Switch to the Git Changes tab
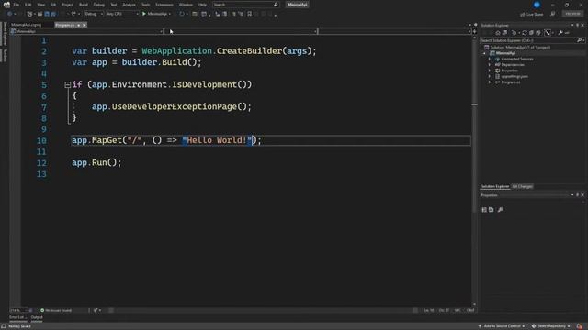The width and height of the screenshot is (588, 330). pyautogui.click(x=523, y=186)
